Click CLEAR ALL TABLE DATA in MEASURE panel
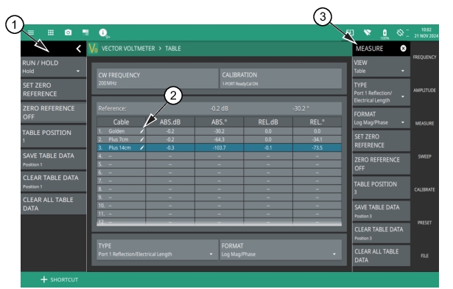 pyautogui.click(x=381, y=256)
